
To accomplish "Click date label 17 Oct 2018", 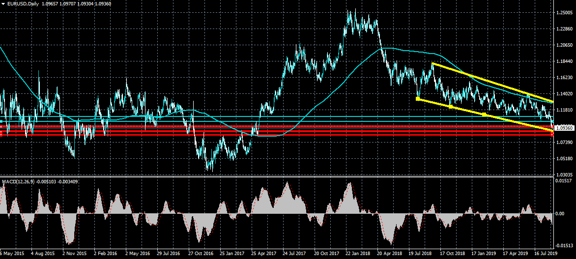I will [x=453, y=254].
